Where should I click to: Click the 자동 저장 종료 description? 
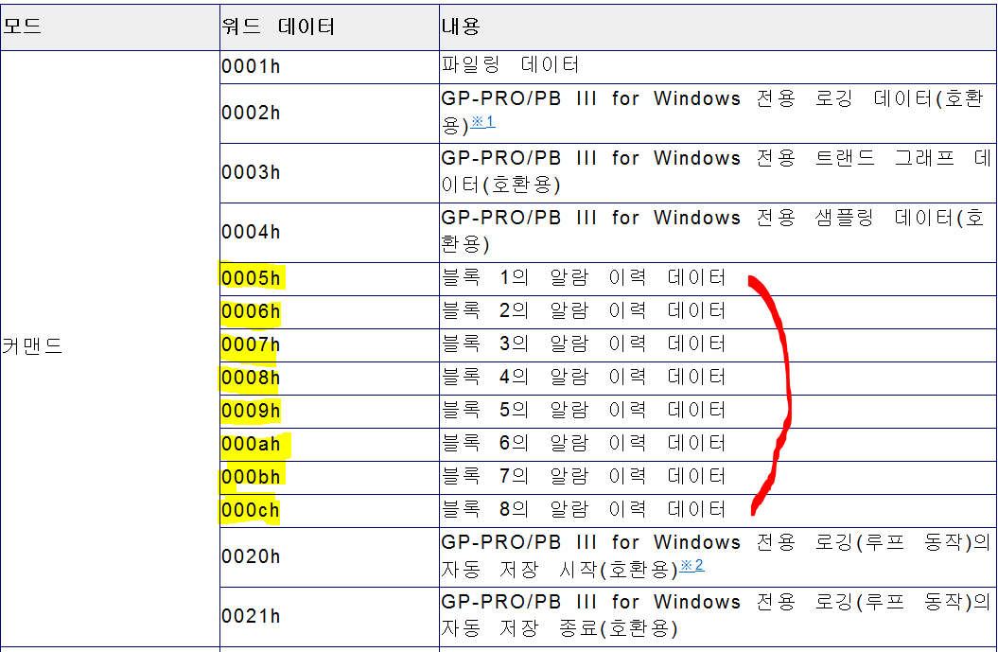[x=716, y=615]
